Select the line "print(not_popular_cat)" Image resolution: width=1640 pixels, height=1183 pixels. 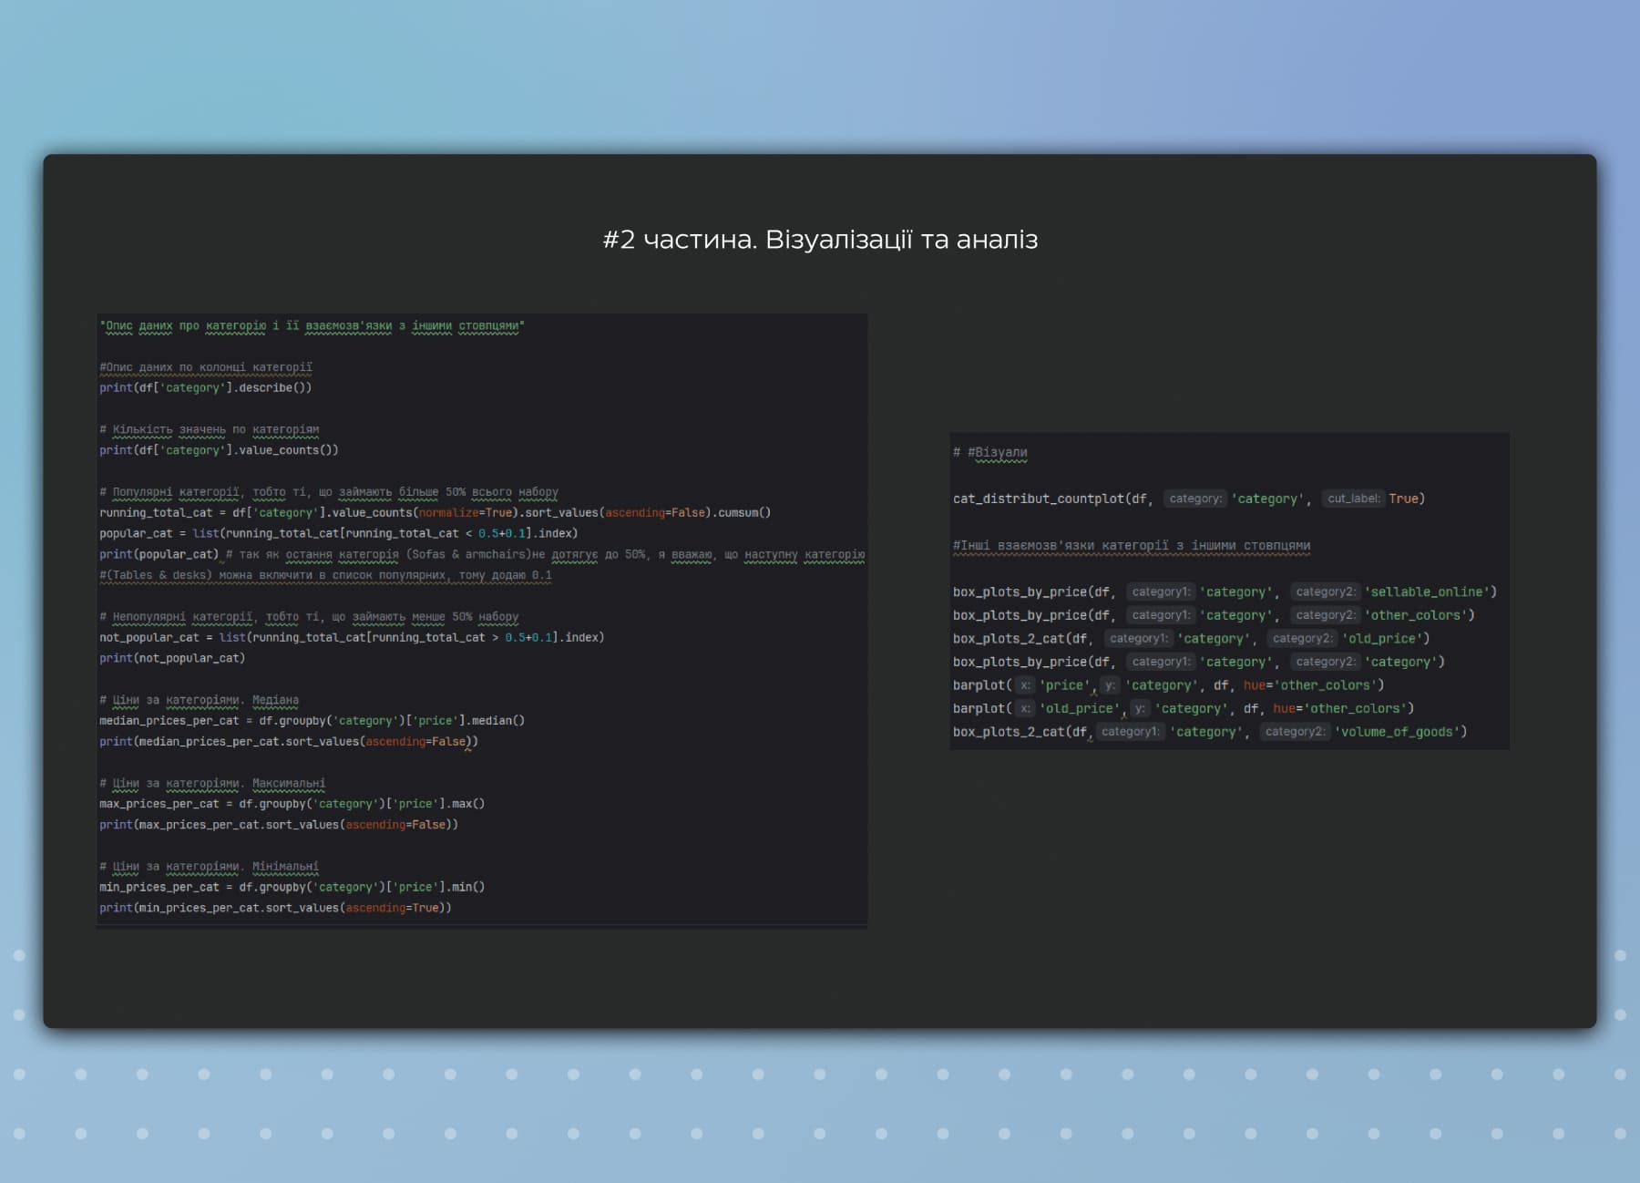coord(172,658)
